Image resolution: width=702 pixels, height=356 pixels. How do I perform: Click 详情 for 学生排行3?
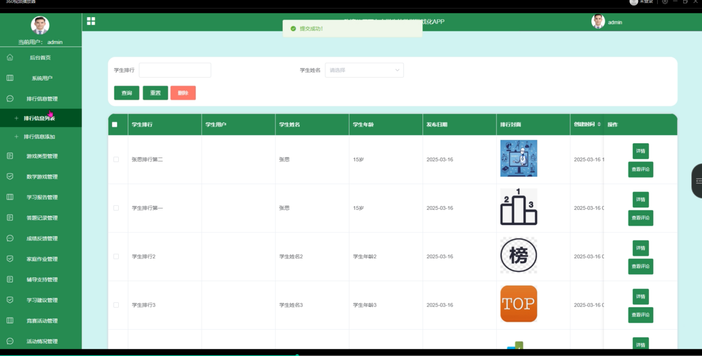(640, 297)
